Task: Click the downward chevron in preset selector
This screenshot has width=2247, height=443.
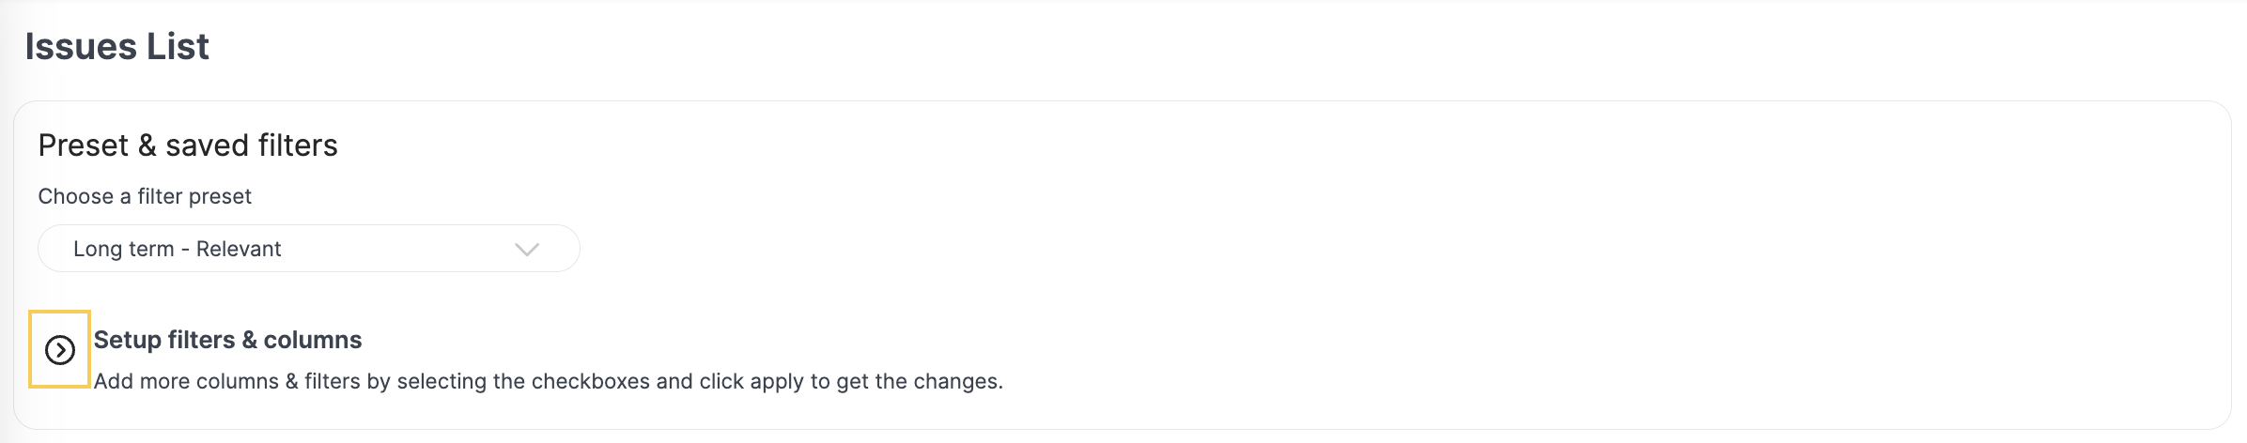Action: coord(527,250)
